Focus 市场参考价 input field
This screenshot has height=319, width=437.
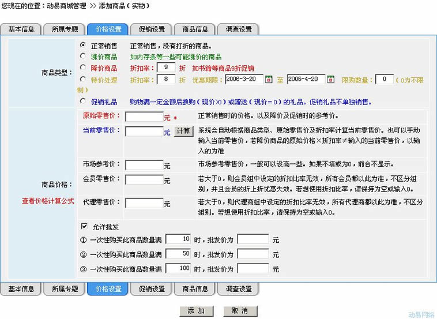[x=144, y=165]
